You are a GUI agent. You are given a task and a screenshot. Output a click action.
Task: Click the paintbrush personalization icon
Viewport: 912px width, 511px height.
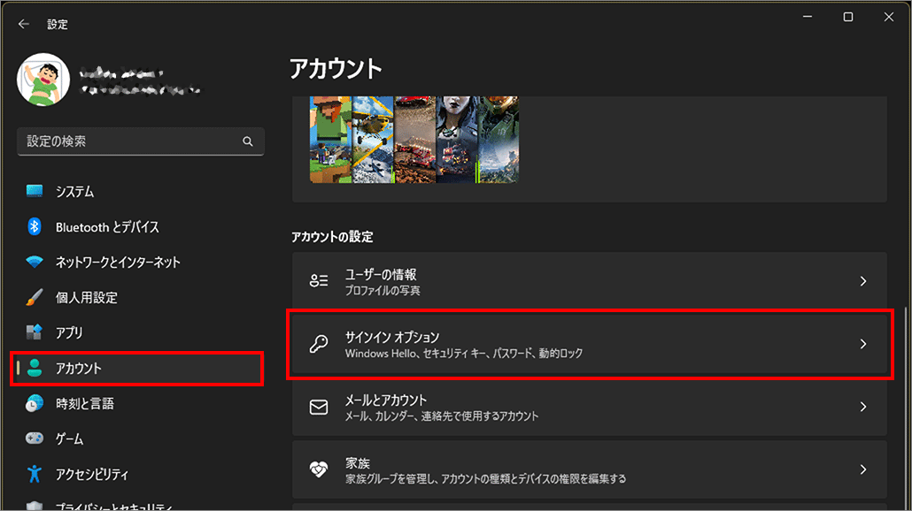(x=35, y=297)
